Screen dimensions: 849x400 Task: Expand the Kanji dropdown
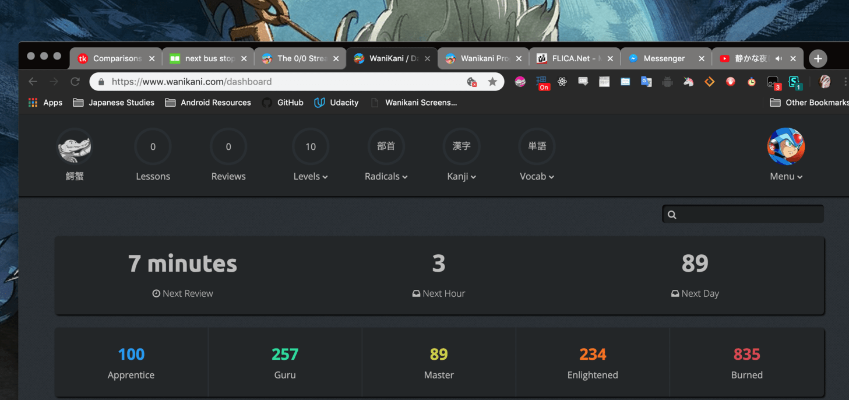pos(462,176)
